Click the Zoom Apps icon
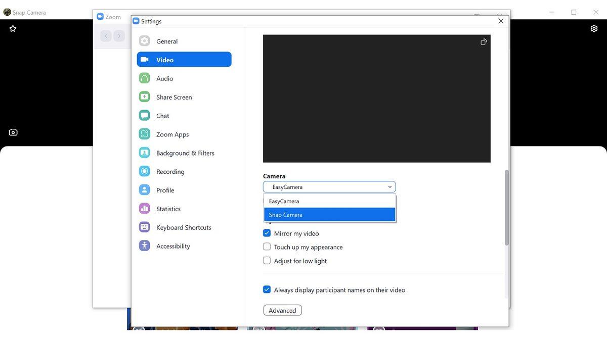The image size is (607, 341). (x=145, y=134)
